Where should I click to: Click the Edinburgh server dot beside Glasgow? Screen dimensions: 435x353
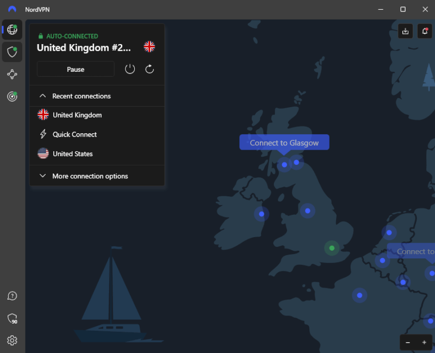click(296, 162)
